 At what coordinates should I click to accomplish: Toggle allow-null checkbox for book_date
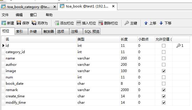click(x=164, y=84)
